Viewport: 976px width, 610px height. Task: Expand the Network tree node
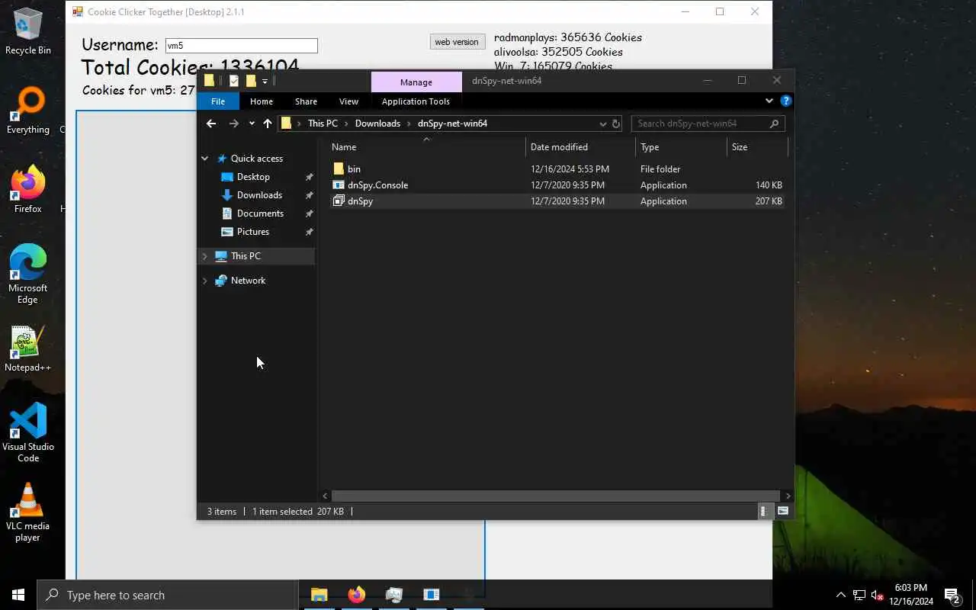204,281
